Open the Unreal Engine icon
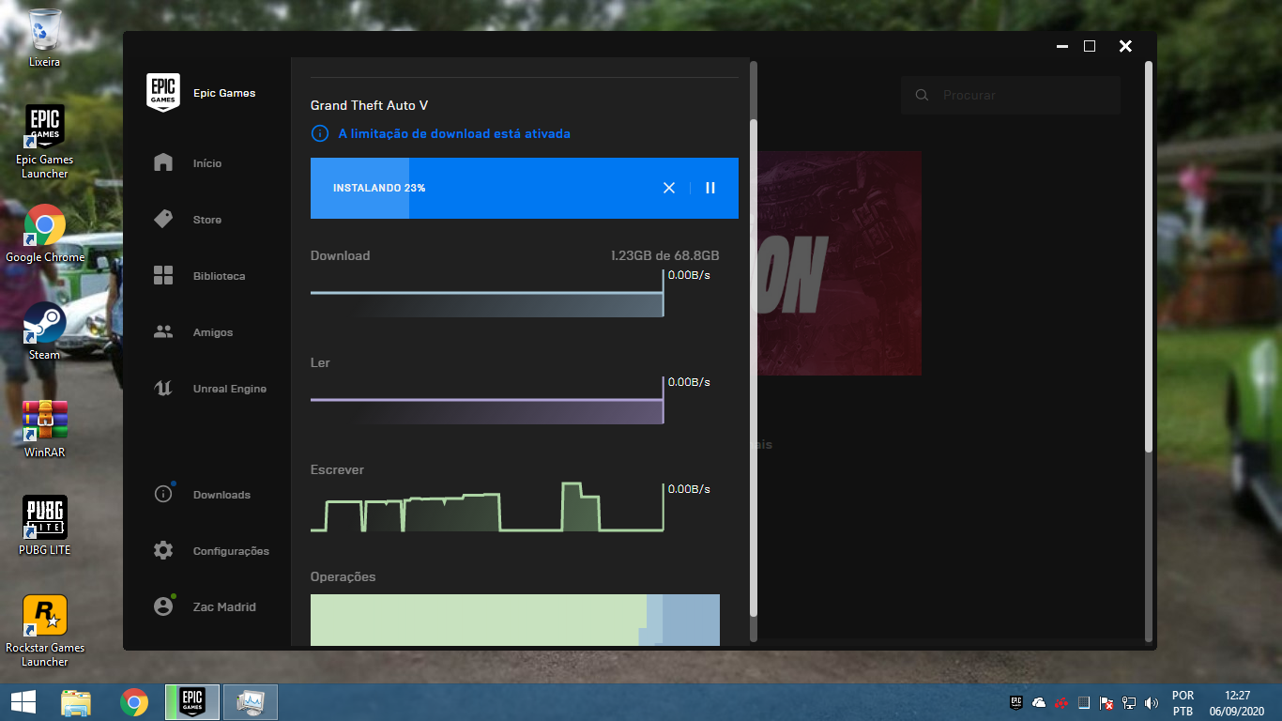 tap(163, 388)
